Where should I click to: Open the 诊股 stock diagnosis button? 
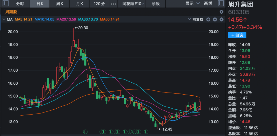coord(156,4)
